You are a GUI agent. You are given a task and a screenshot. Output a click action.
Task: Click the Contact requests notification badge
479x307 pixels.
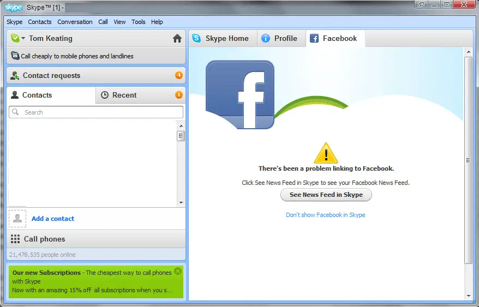click(x=179, y=75)
